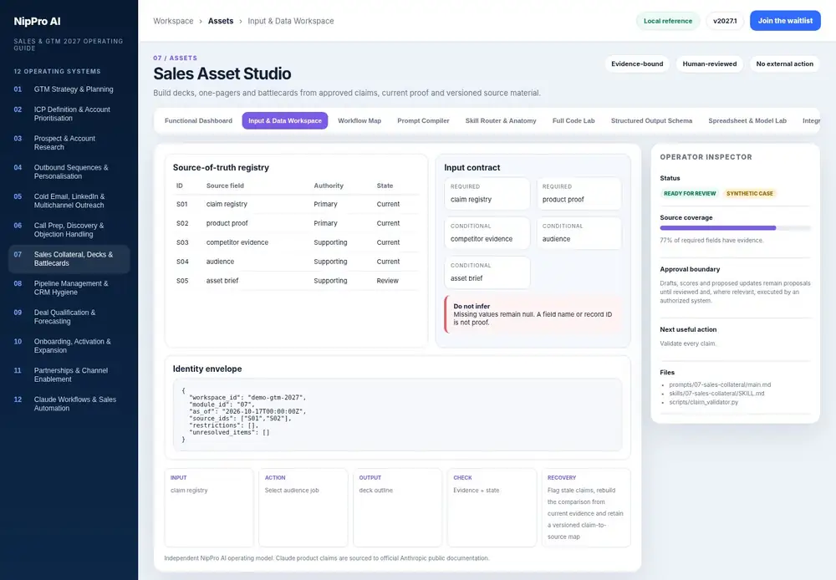Click the CHECK Evidence + state card
This screenshot has height=580, width=836.
coord(492,507)
